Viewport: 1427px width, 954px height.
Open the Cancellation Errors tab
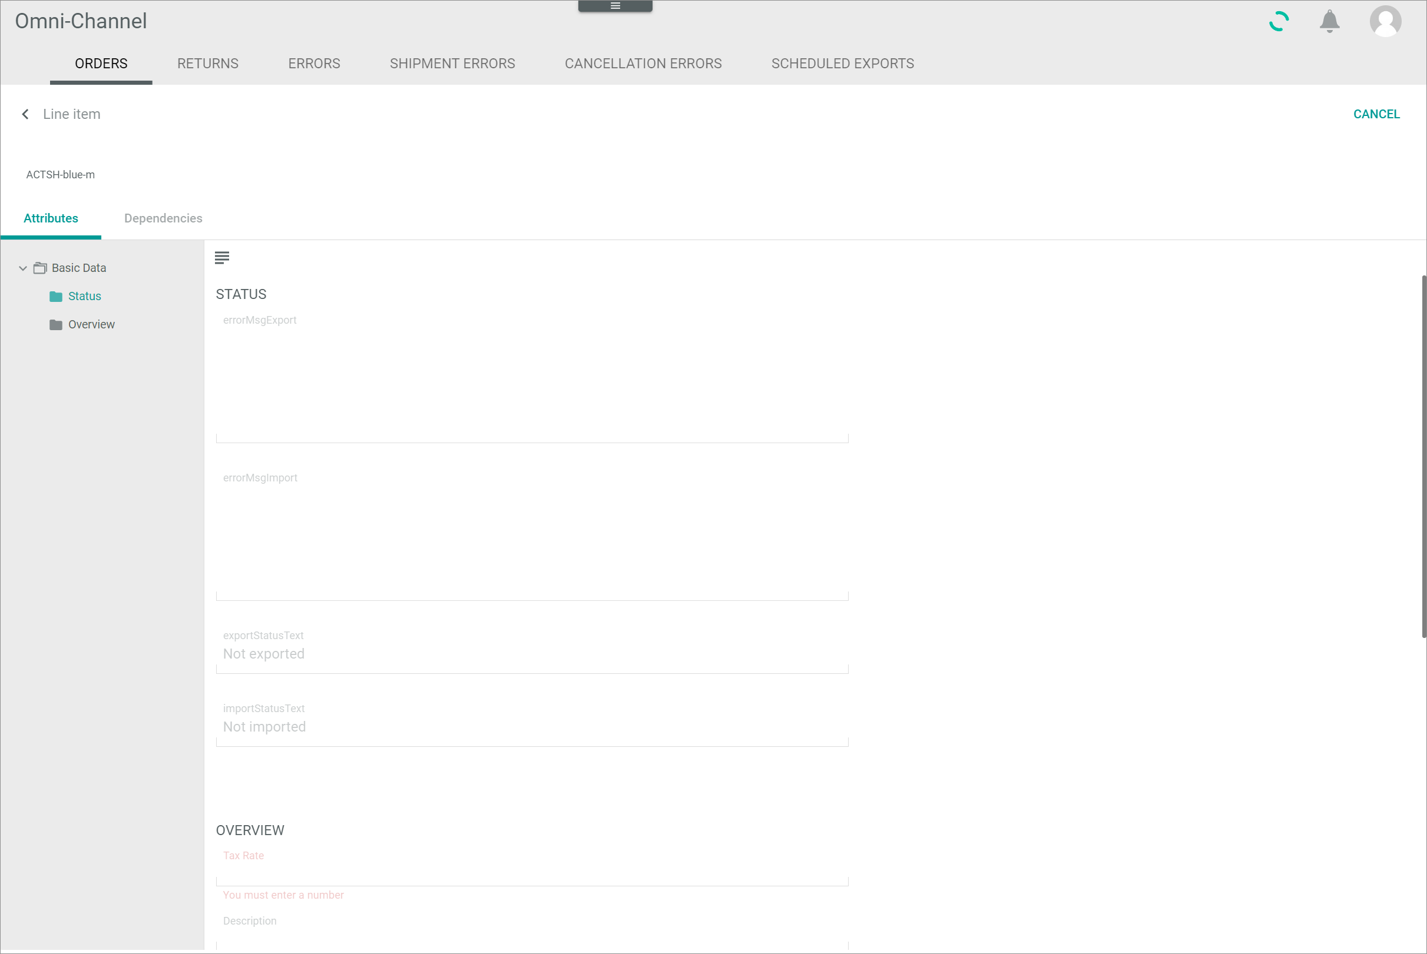coord(643,64)
